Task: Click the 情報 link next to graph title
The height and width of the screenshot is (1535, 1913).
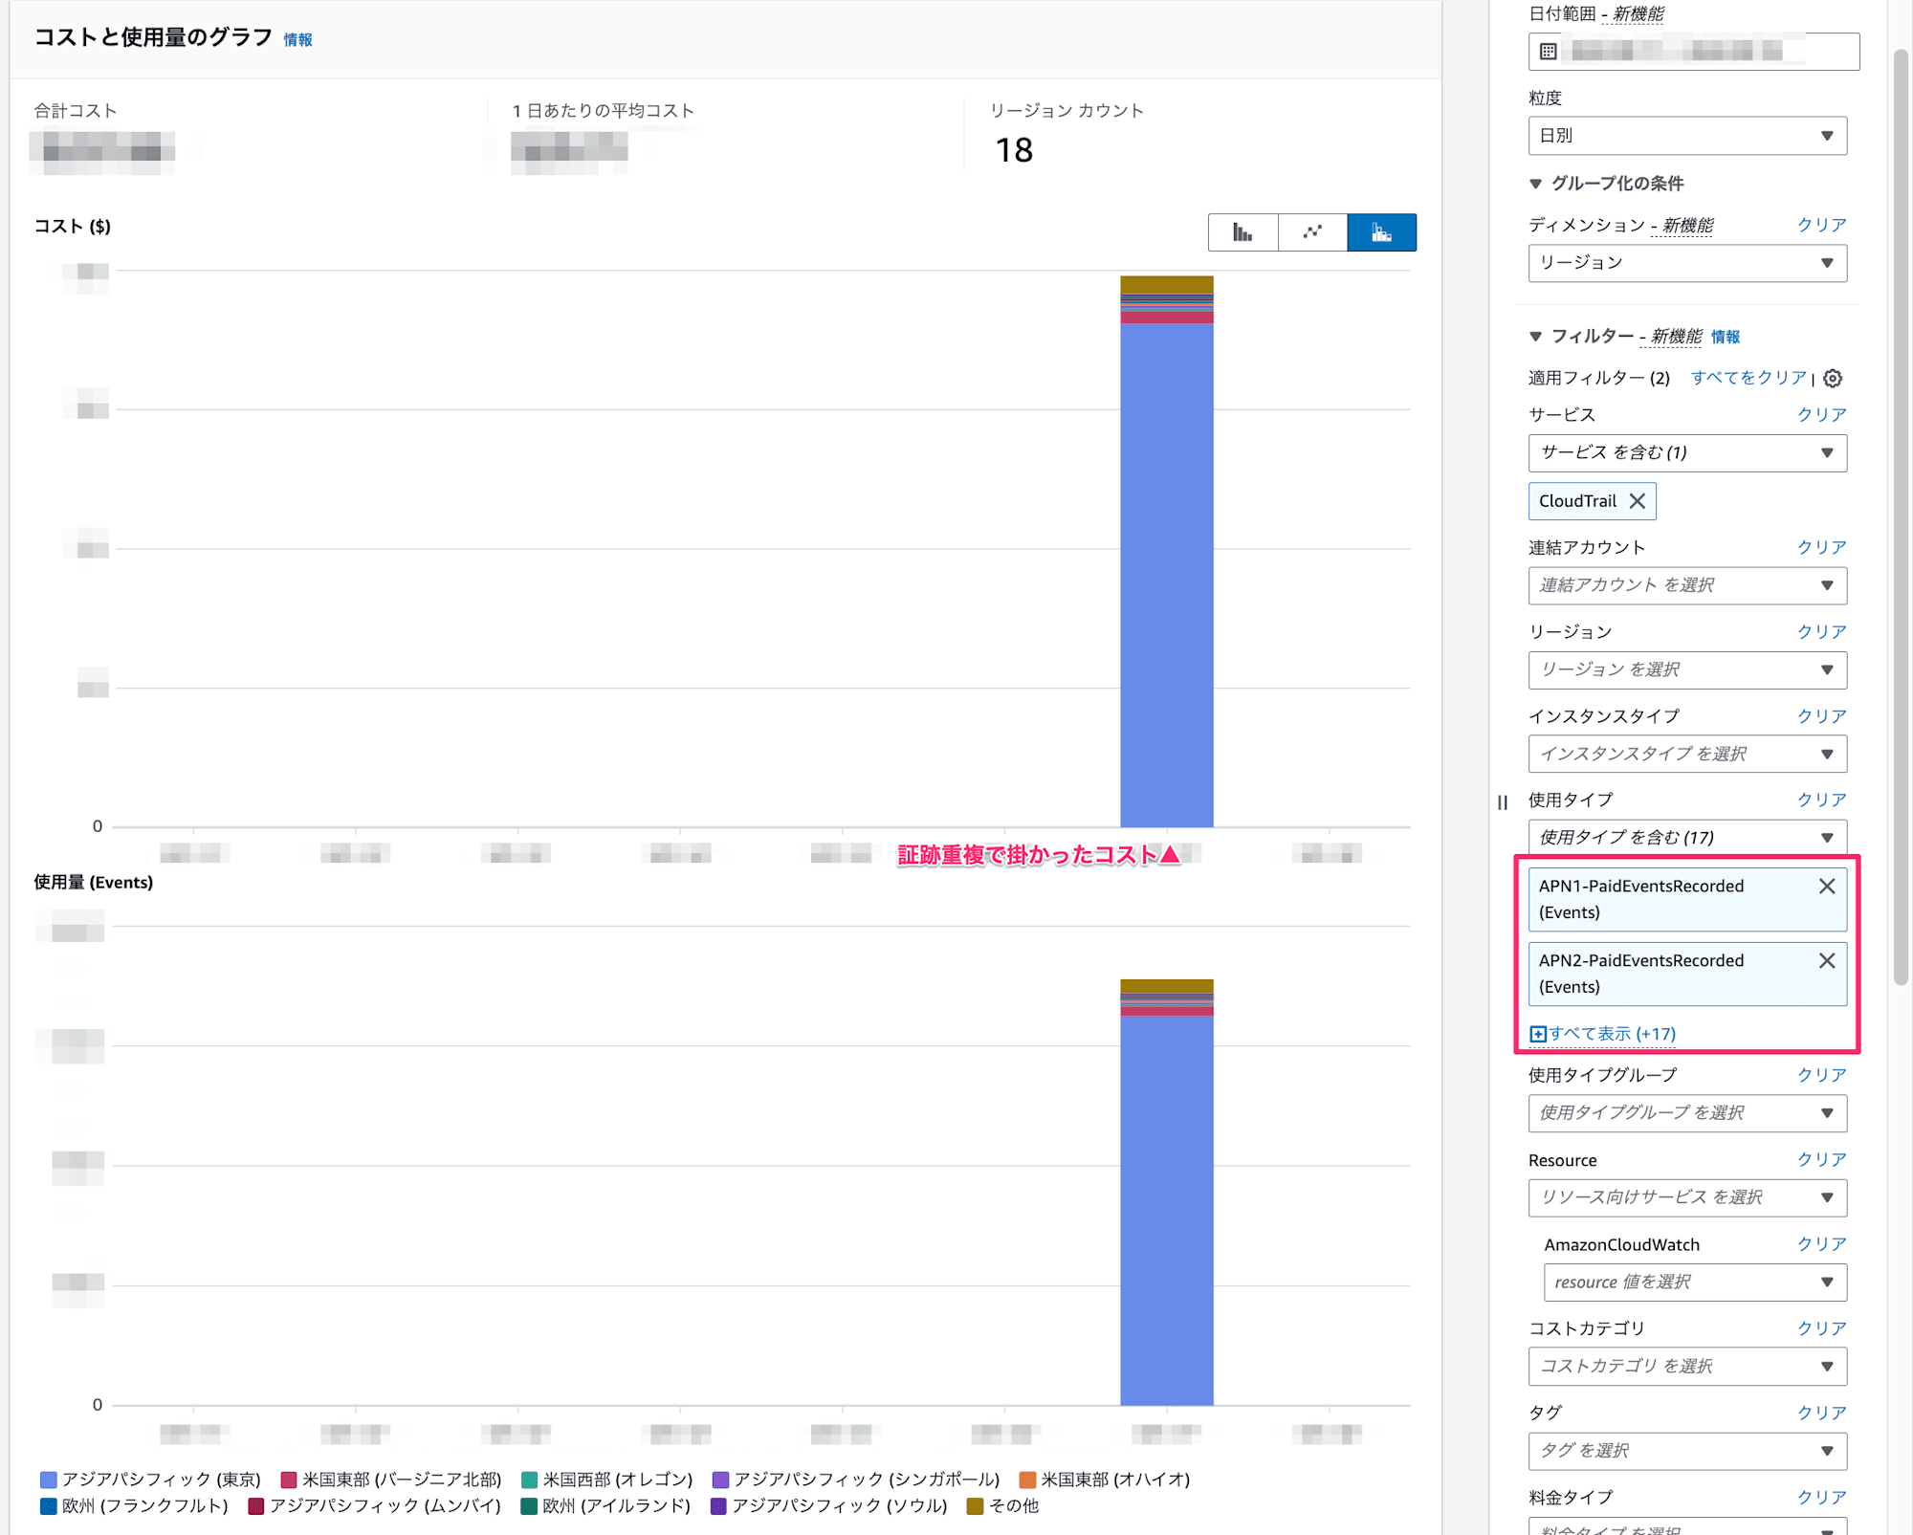Action: pyautogui.click(x=298, y=40)
